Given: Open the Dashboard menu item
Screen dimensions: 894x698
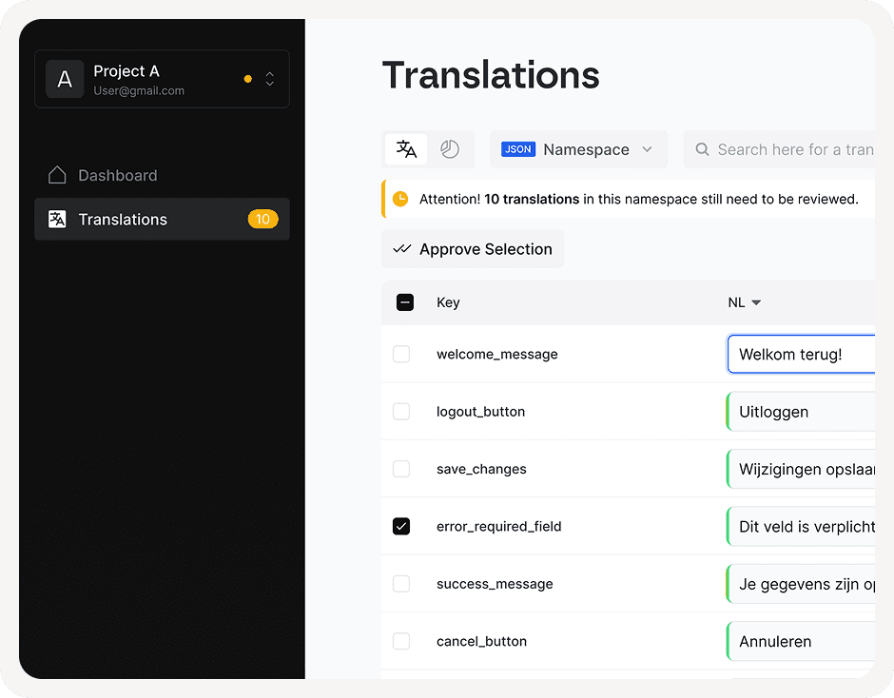Looking at the screenshot, I should tap(162, 175).
